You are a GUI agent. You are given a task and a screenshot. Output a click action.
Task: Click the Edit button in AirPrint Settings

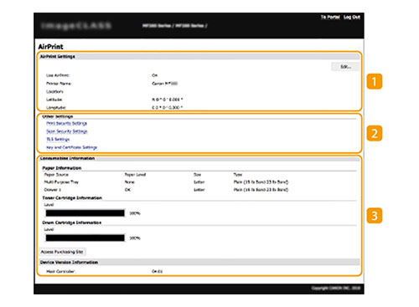click(x=345, y=67)
